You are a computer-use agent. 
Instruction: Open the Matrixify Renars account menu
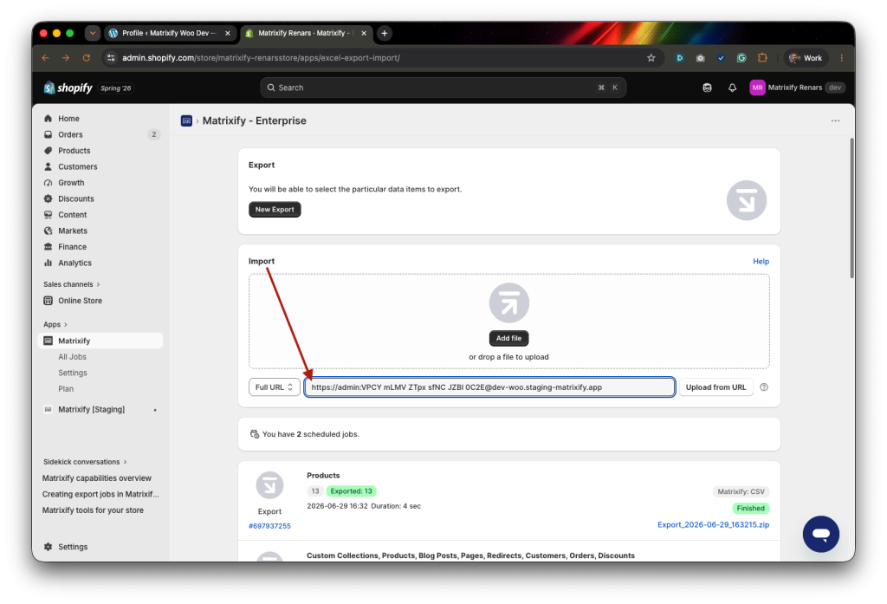(x=797, y=88)
